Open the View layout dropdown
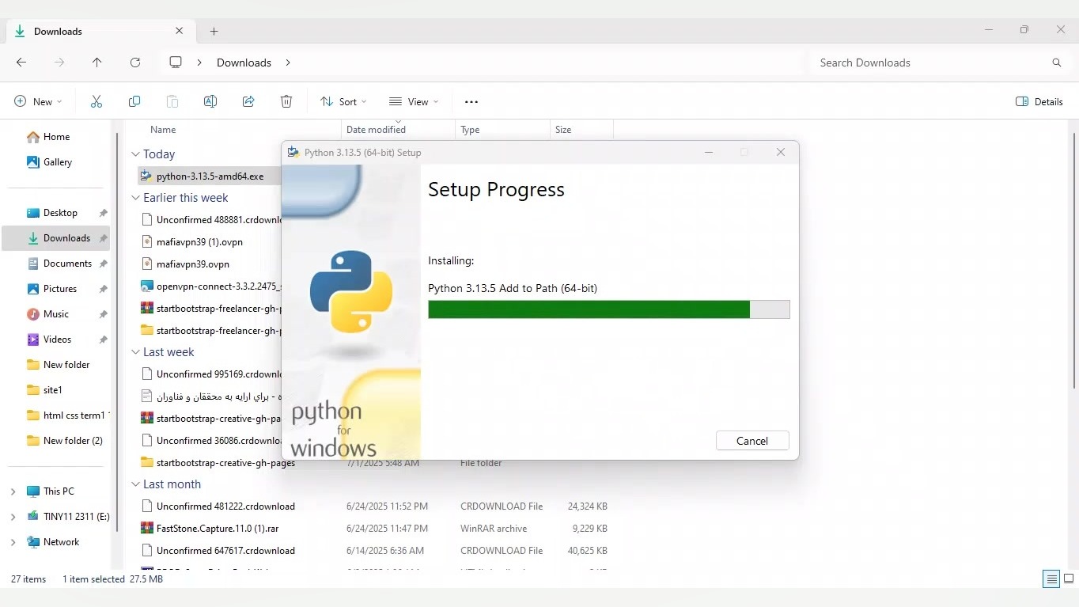 tap(414, 101)
